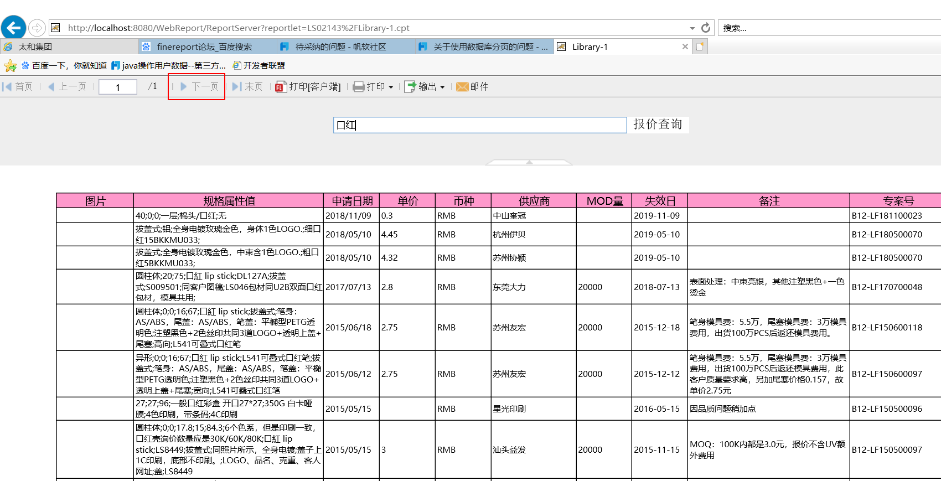Click 打印[客户端] PDF print button
The width and height of the screenshot is (941, 481).
(x=308, y=86)
